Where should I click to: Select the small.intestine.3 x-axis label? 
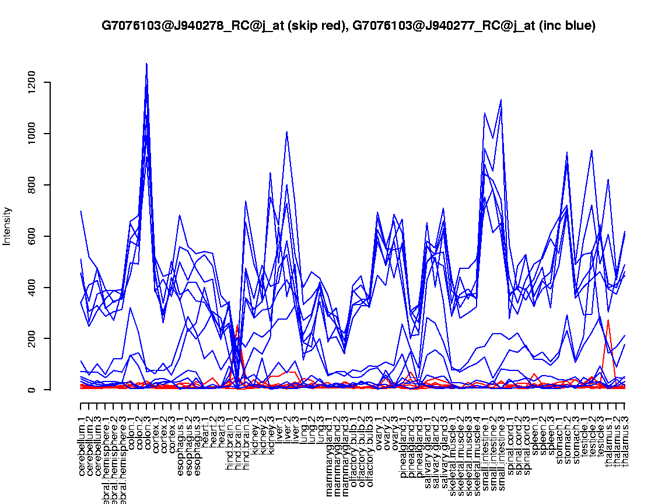[501, 449]
